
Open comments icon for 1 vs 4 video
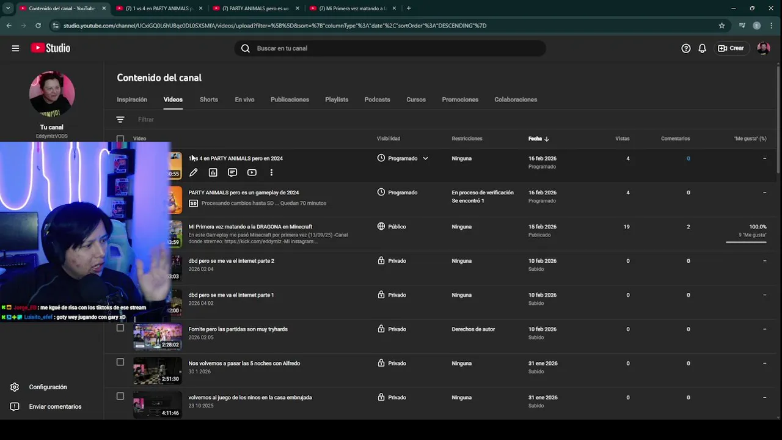pos(232,173)
